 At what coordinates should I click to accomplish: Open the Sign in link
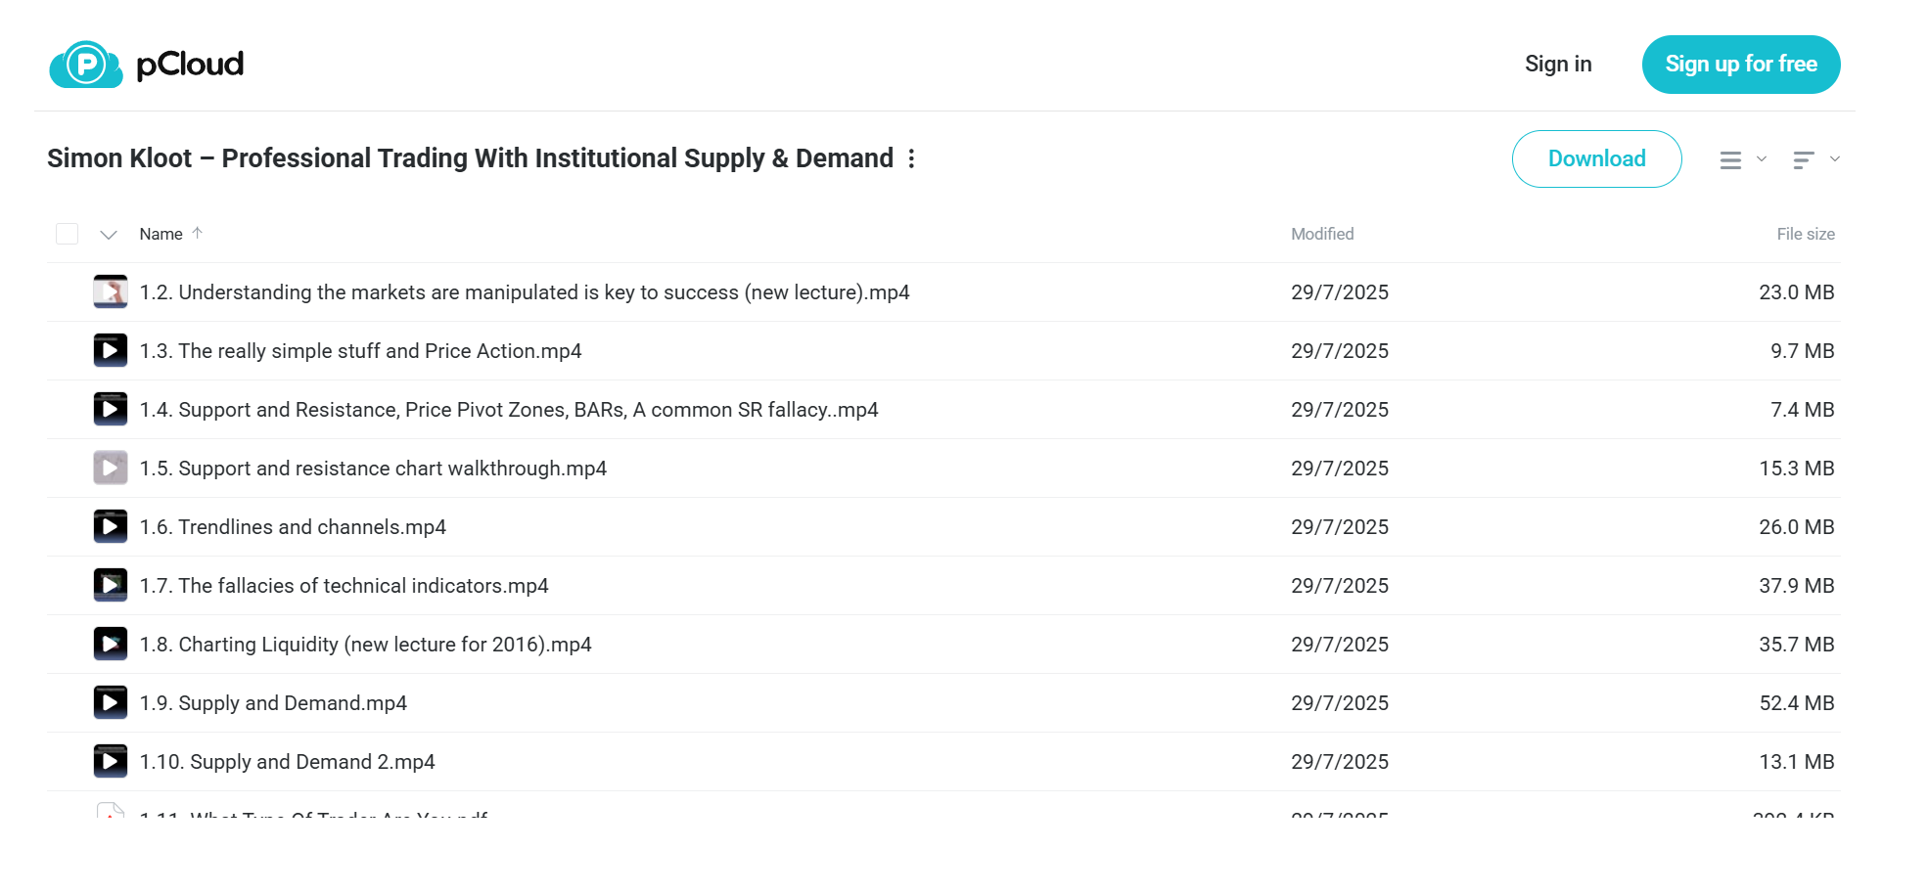coord(1558,65)
